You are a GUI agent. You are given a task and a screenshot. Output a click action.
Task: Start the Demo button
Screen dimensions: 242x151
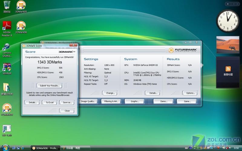[163, 101]
